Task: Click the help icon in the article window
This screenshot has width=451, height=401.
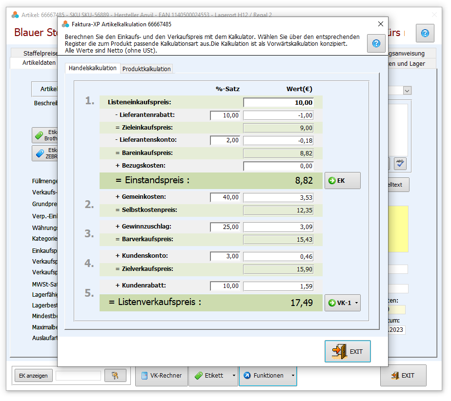Action: click(x=425, y=33)
